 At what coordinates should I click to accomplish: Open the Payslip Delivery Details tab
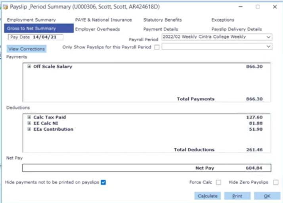237,29
